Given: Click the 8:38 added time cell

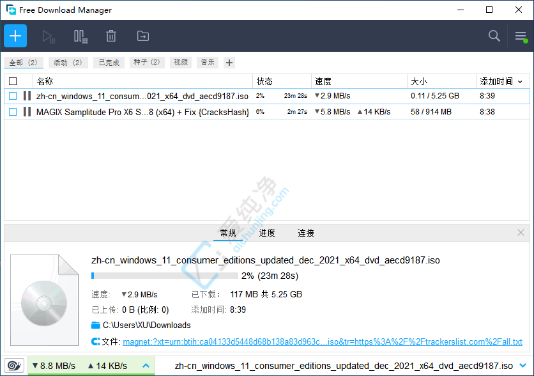Looking at the screenshot, I should tap(487, 111).
